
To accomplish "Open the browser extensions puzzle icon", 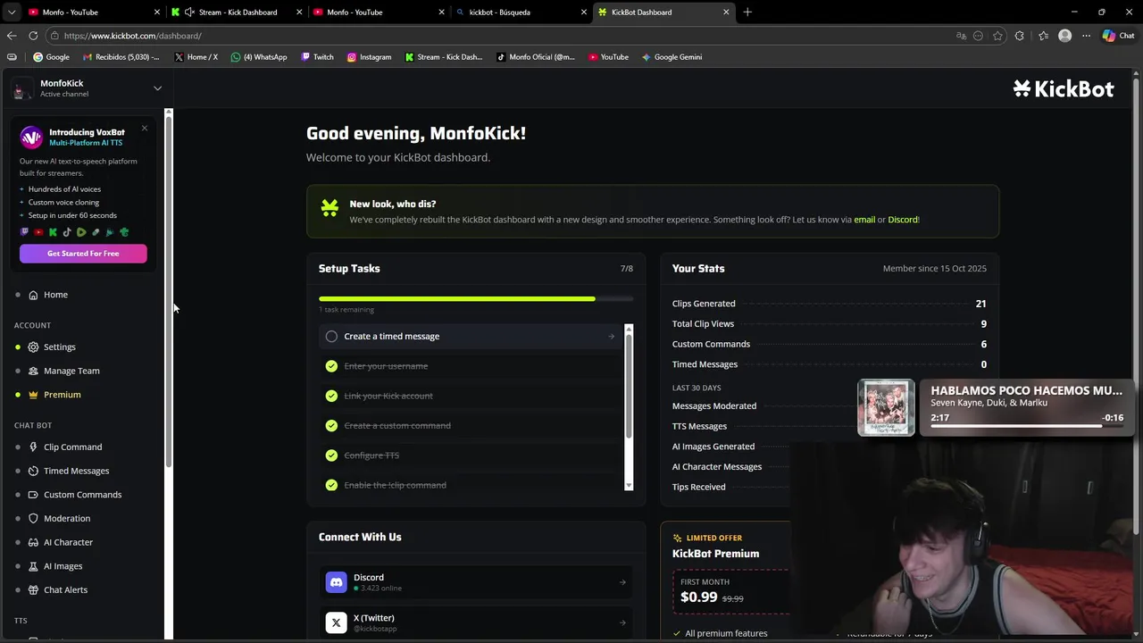I will pyautogui.click(x=1020, y=36).
